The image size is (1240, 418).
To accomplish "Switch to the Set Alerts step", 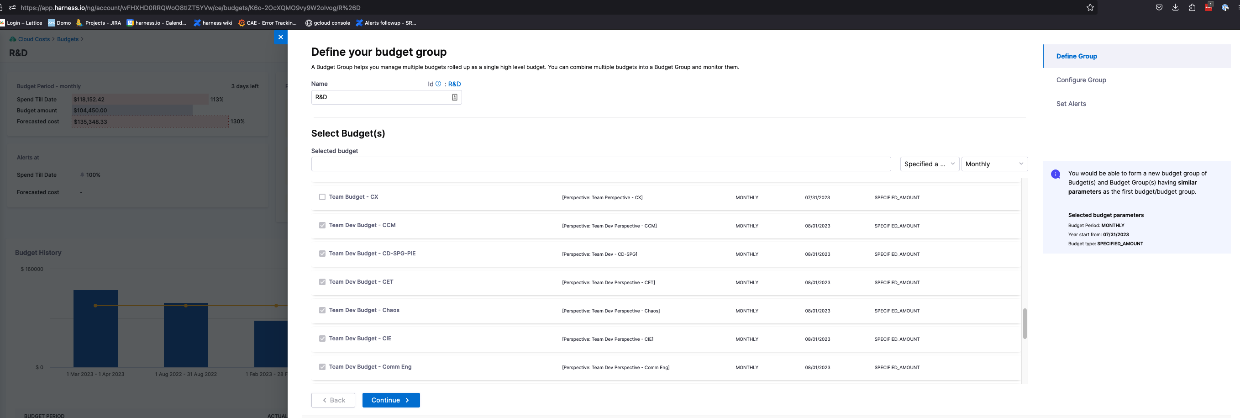I will 1071,104.
